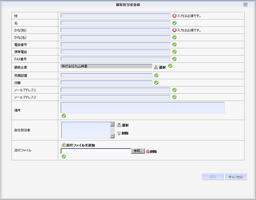The image size is (256, 200).
Task: Click inside the 自社担当者 list box
Action: [86, 130]
